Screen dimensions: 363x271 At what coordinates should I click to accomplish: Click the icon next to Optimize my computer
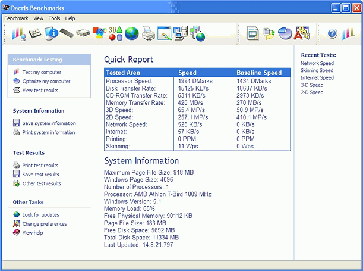pyautogui.click(x=16, y=81)
